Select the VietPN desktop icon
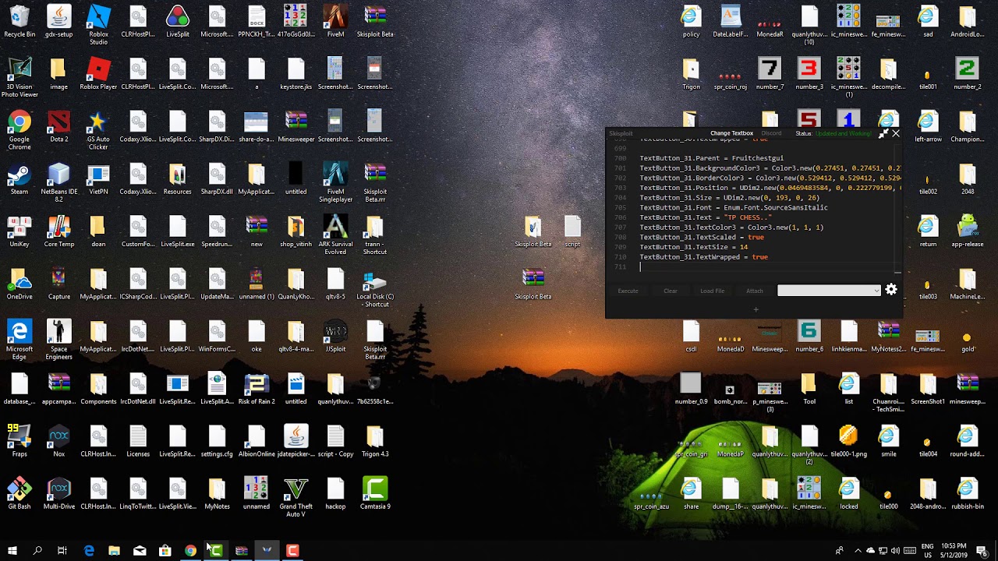Screen dimensions: 998x561 [x=98, y=179]
